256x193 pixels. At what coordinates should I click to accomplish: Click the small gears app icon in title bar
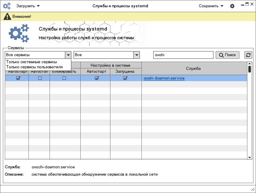point(7,6)
